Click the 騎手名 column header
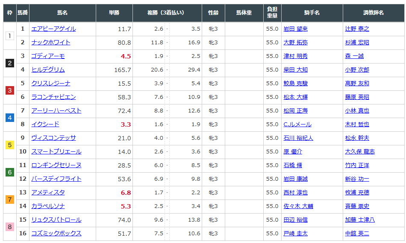 coord(312,13)
